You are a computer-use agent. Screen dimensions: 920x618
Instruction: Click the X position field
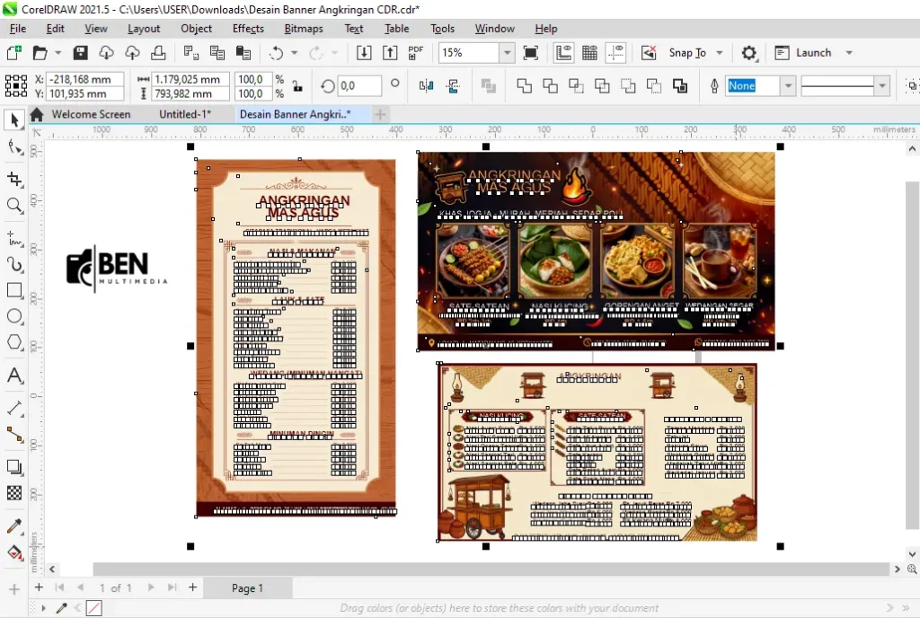(85, 79)
